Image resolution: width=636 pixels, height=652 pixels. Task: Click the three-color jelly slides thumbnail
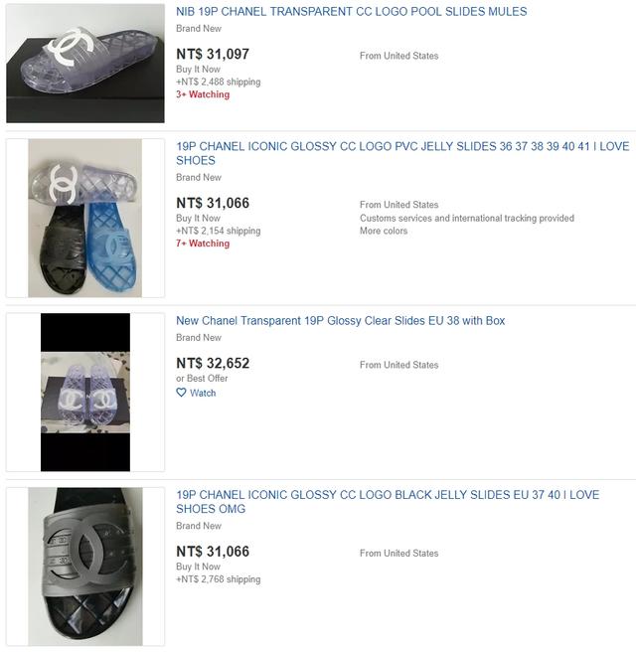tap(84, 218)
